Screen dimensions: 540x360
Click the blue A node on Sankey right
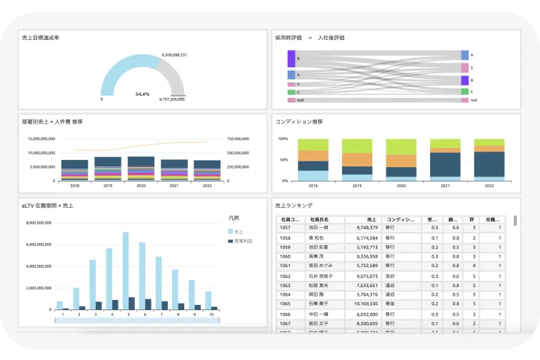464,55
